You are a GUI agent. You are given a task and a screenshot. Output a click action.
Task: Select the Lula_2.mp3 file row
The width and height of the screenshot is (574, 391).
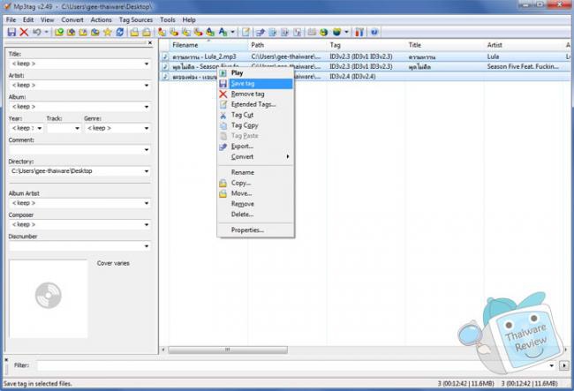click(365, 56)
